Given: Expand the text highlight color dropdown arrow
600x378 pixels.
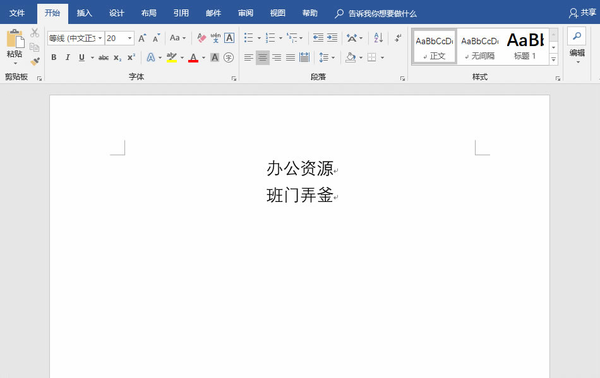Looking at the screenshot, I should [182, 57].
